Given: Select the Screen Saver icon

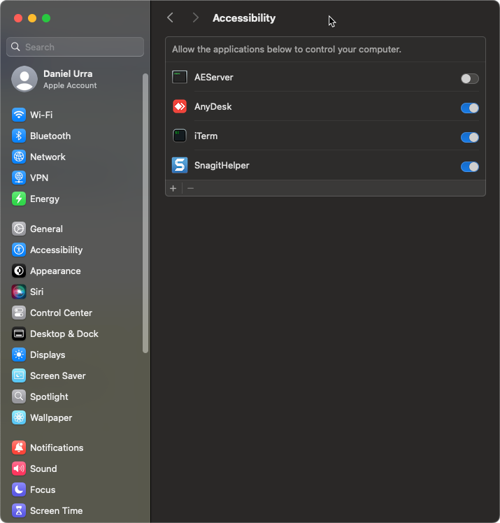Looking at the screenshot, I should click(19, 376).
